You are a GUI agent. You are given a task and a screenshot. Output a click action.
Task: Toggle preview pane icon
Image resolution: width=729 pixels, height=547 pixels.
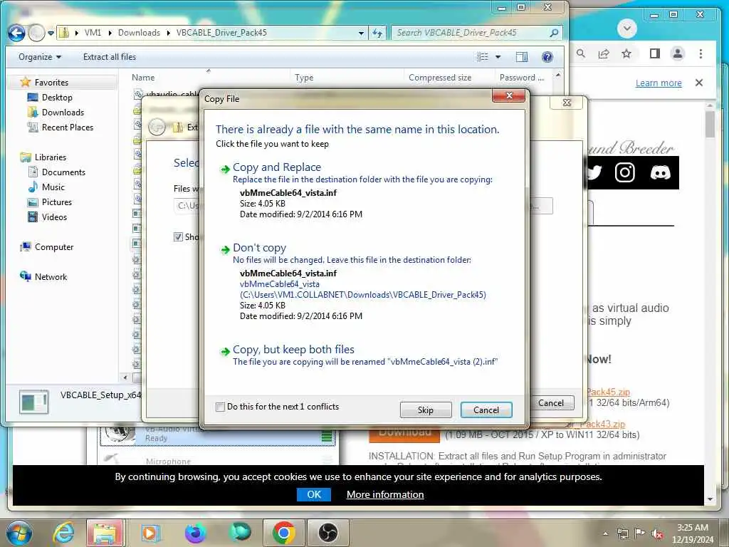pyautogui.click(x=522, y=57)
